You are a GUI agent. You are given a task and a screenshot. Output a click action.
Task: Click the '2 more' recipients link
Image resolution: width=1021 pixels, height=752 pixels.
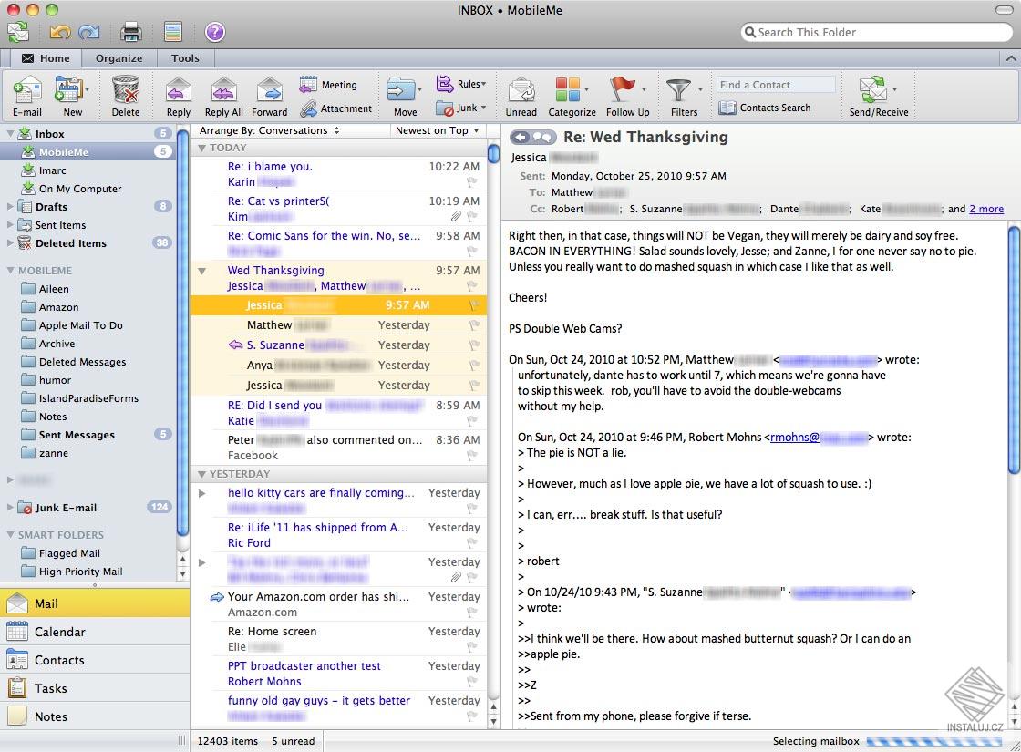[985, 209]
